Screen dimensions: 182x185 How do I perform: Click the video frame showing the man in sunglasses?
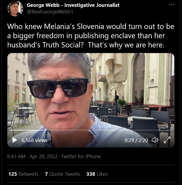[x=91, y=100]
